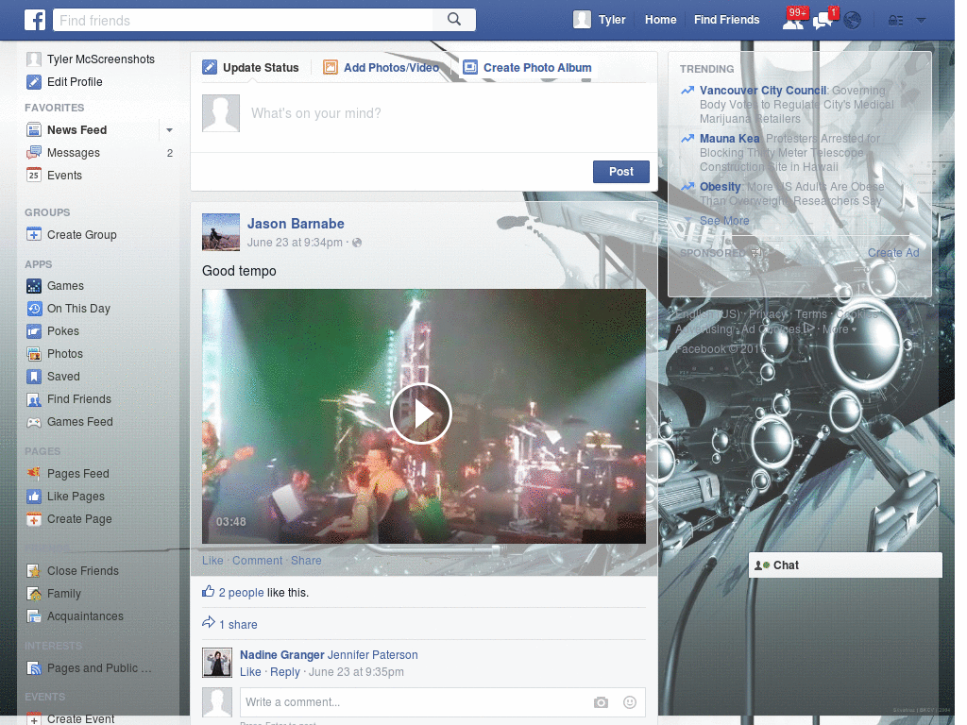Click Find Friends in the top bar

pos(726,20)
